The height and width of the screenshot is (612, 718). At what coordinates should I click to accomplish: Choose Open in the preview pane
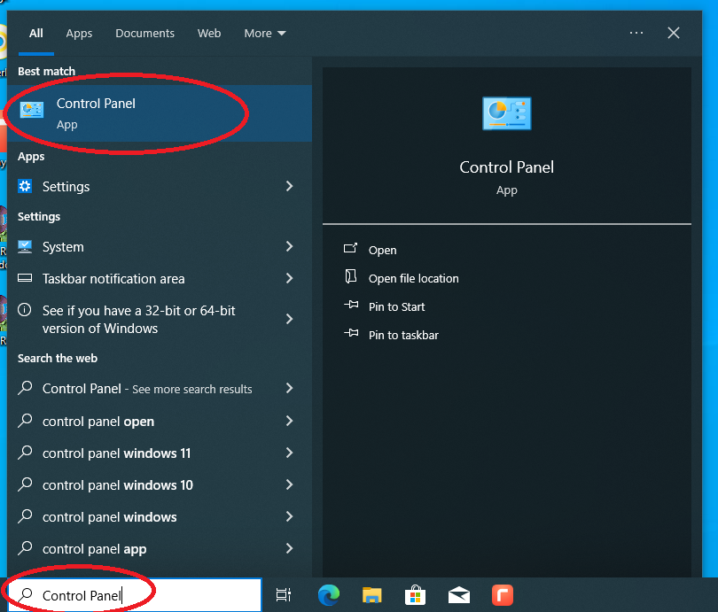tap(382, 250)
